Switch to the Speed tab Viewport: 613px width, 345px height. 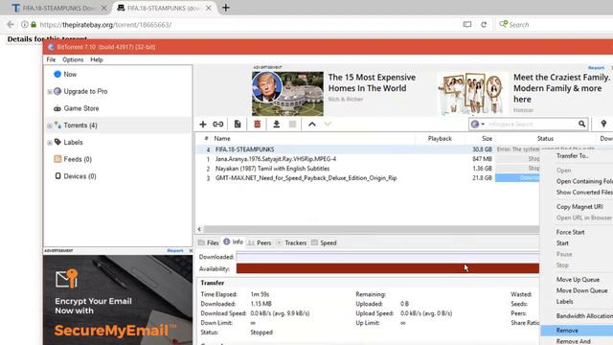[324, 242]
